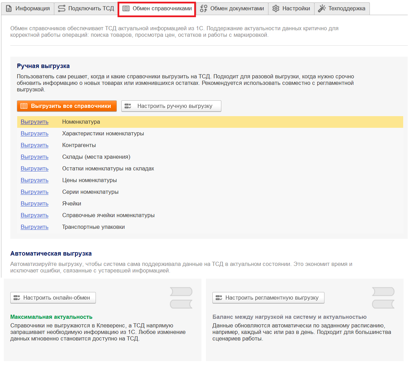Screen dimensions: 408x370
Task: Click Выгрузить link for Ячейки
Action: [35, 204]
